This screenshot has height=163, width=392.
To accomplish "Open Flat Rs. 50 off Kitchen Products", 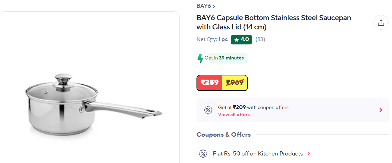I will point(258,153).
